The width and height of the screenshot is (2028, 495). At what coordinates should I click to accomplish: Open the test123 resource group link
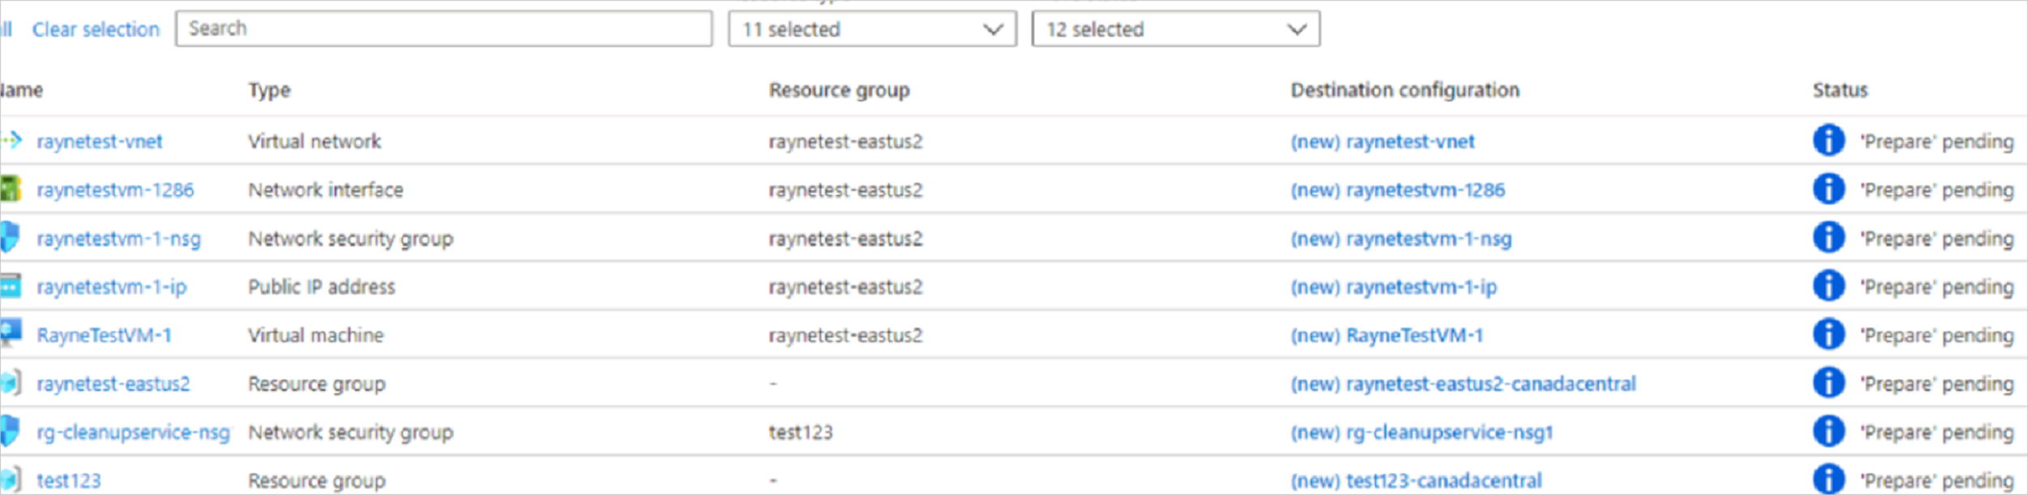point(69,480)
